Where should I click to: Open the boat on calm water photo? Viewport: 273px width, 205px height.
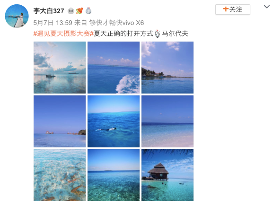tap(60, 68)
